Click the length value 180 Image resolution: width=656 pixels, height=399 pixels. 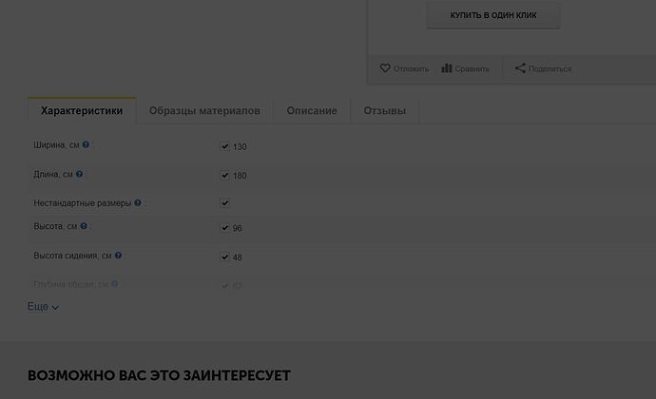(x=240, y=176)
